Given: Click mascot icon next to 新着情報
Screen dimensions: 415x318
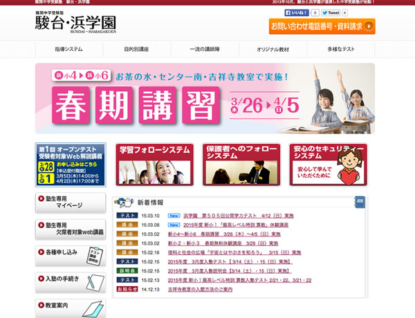Looking at the screenshot, I should [x=124, y=203].
